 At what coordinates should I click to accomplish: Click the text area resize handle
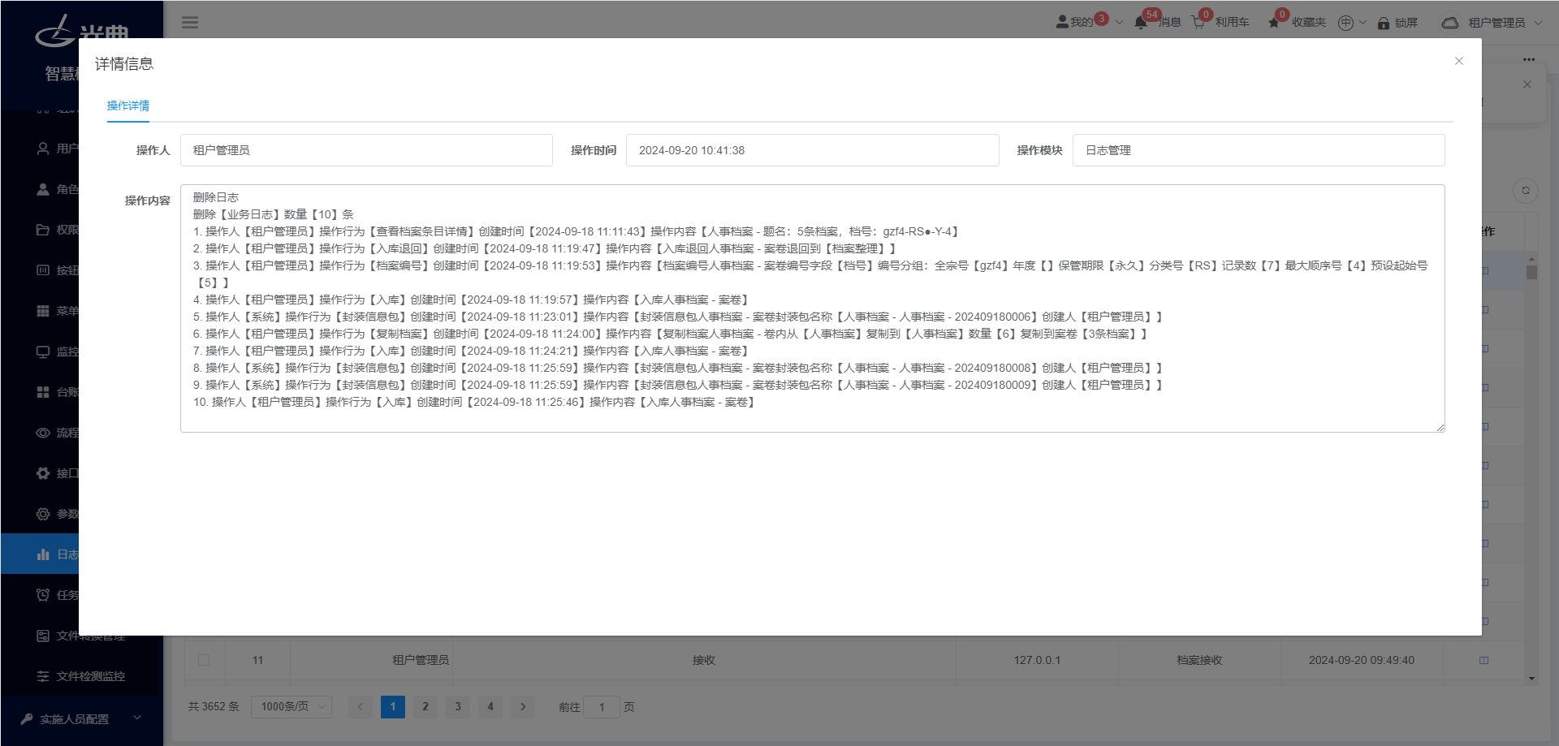click(1440, 428)
